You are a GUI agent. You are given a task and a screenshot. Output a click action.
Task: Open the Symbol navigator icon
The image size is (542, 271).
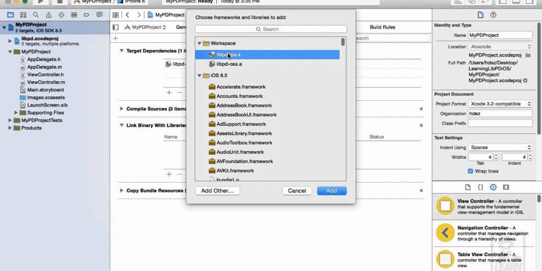(23, 15)
